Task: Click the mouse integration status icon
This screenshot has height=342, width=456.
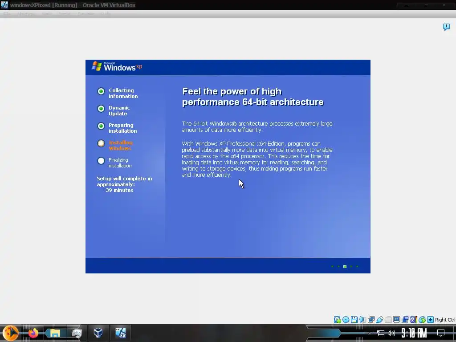Action: (x=422, y=320)
